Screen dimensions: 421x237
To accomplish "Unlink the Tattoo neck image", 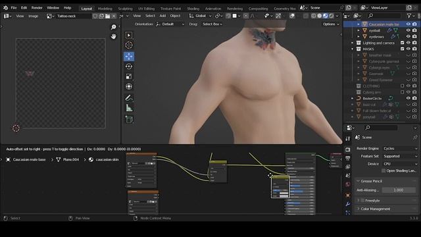I will 114,16.
